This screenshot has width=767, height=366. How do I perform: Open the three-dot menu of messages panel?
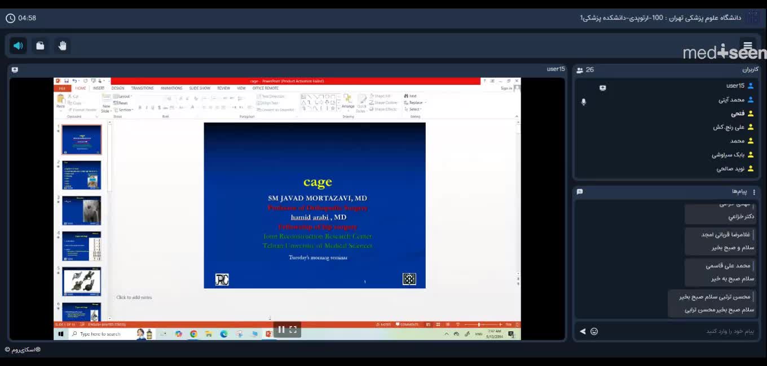754,192
